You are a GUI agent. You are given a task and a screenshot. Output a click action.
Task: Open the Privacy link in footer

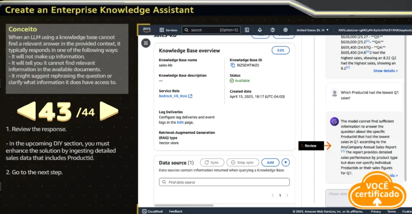[x=376, y=211]
